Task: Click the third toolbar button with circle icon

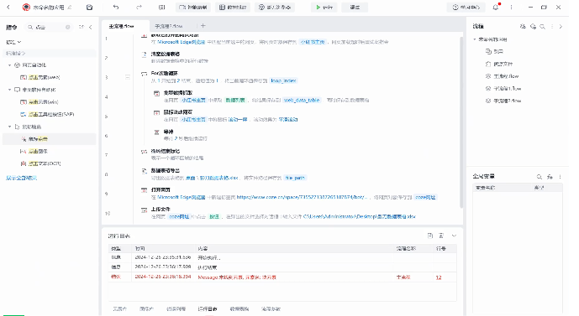Action: tap(274, 8)
